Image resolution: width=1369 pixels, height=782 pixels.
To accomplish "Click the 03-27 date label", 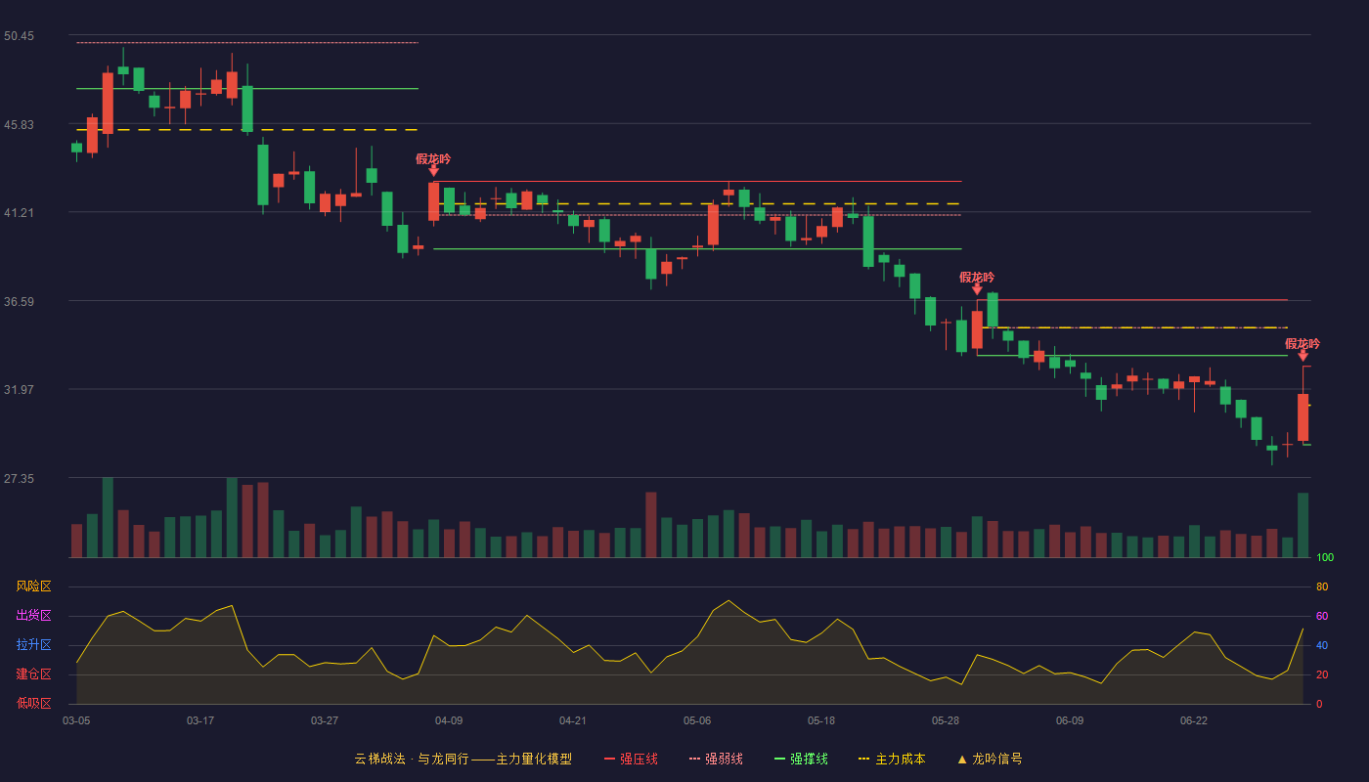I will click(325, 720).
